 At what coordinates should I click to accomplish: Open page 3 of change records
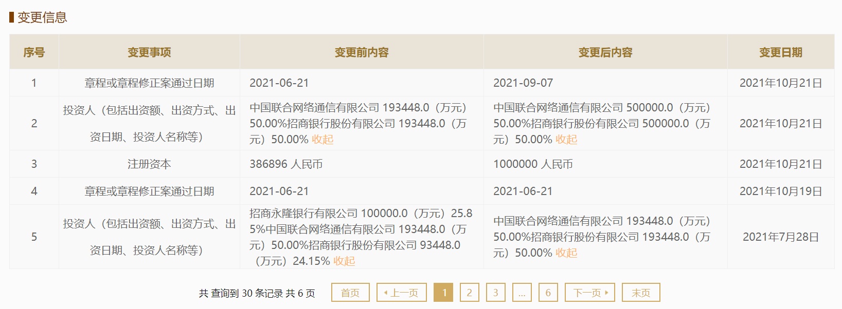click(495, 293)
